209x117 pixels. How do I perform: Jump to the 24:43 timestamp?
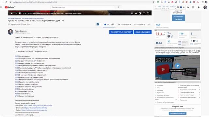17,75
